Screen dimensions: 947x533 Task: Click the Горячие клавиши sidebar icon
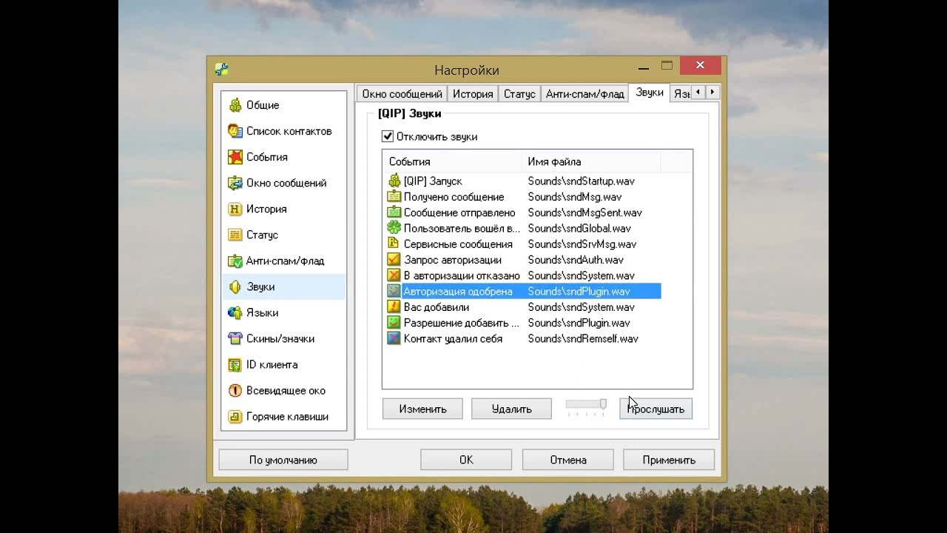235,416
